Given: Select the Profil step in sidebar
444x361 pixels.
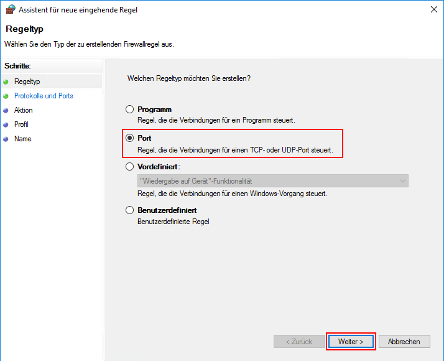Looking at the screenshot, I should click(x=21, y=124).
